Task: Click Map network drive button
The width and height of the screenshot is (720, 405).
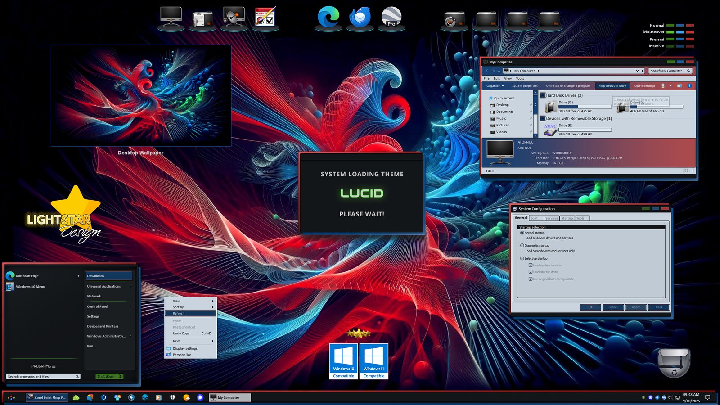Action: 612,85
